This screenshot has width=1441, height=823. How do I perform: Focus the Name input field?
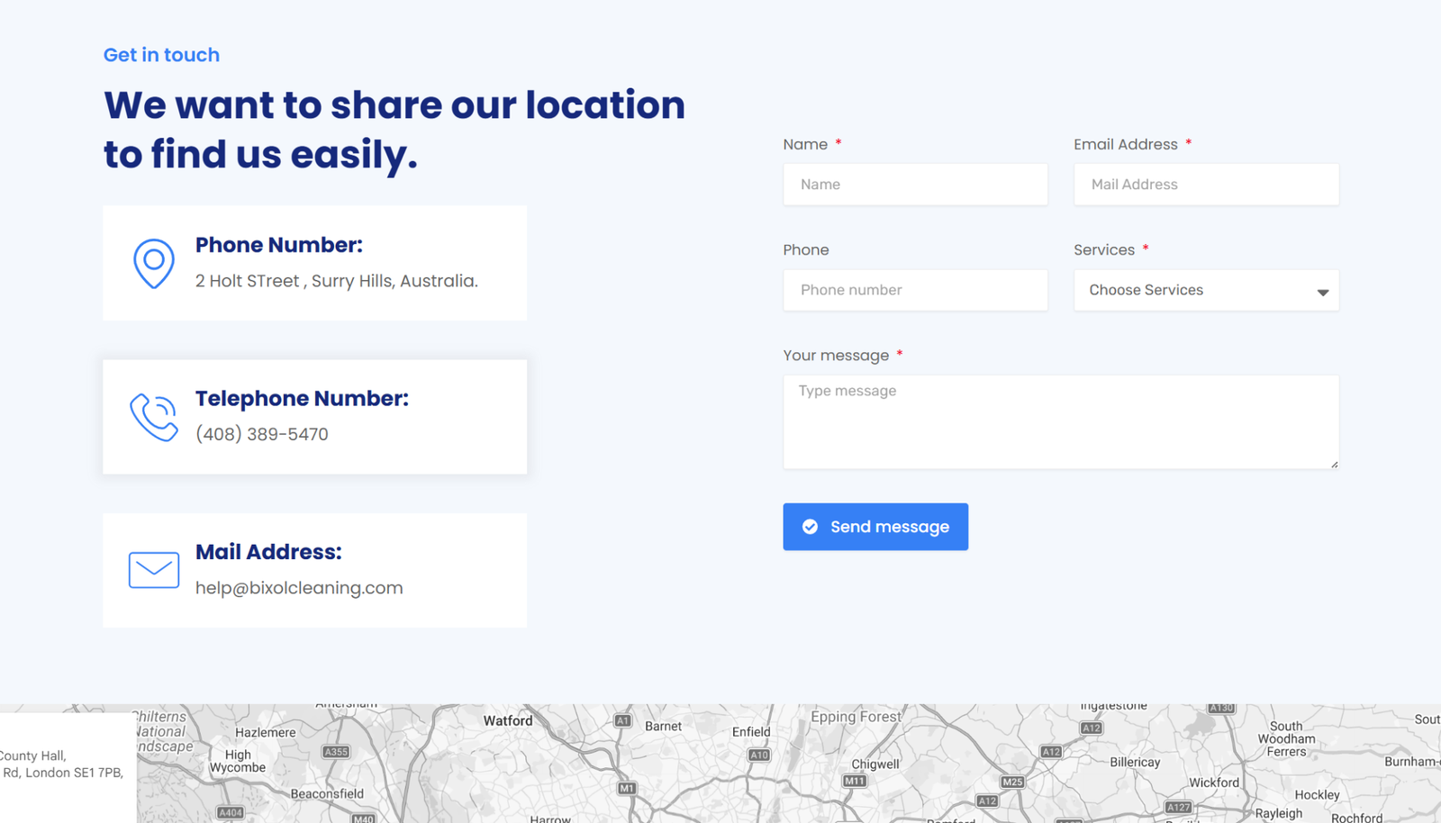tap(915, 185)
